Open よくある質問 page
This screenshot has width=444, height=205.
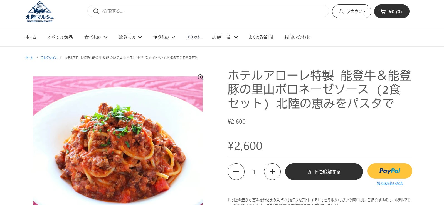(261, 37)
